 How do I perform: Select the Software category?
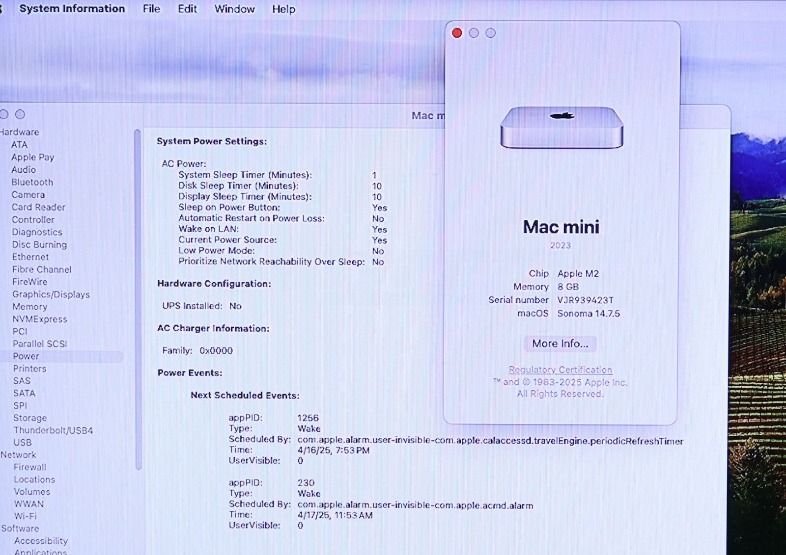tap(20, 529)
